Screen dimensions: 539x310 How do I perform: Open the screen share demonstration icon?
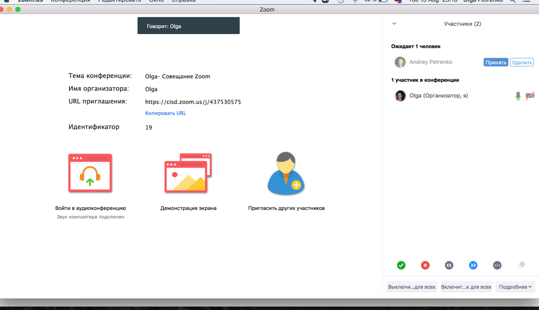click(x=188, y=173)
